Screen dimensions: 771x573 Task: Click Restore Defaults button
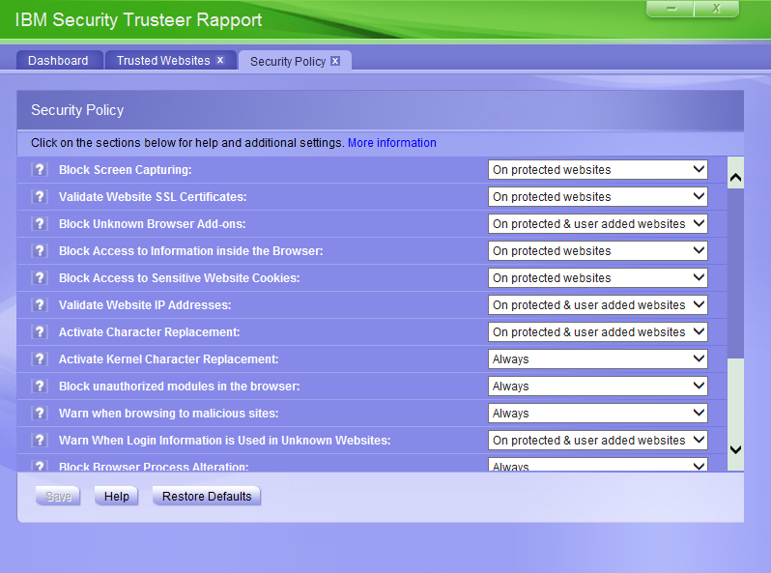(x=207, y=497)
